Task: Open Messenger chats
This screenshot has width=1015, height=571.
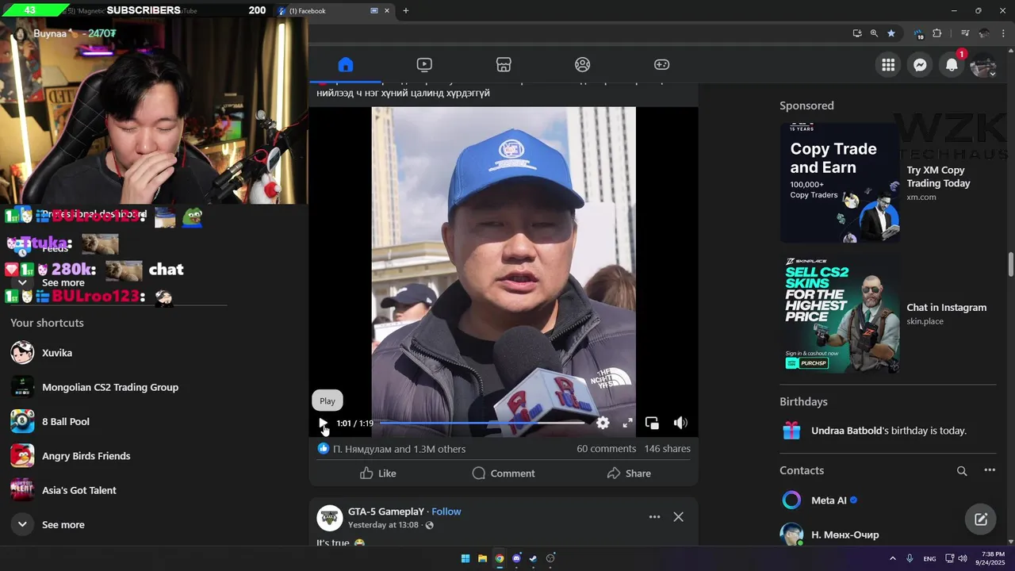Action: point(920,65)
